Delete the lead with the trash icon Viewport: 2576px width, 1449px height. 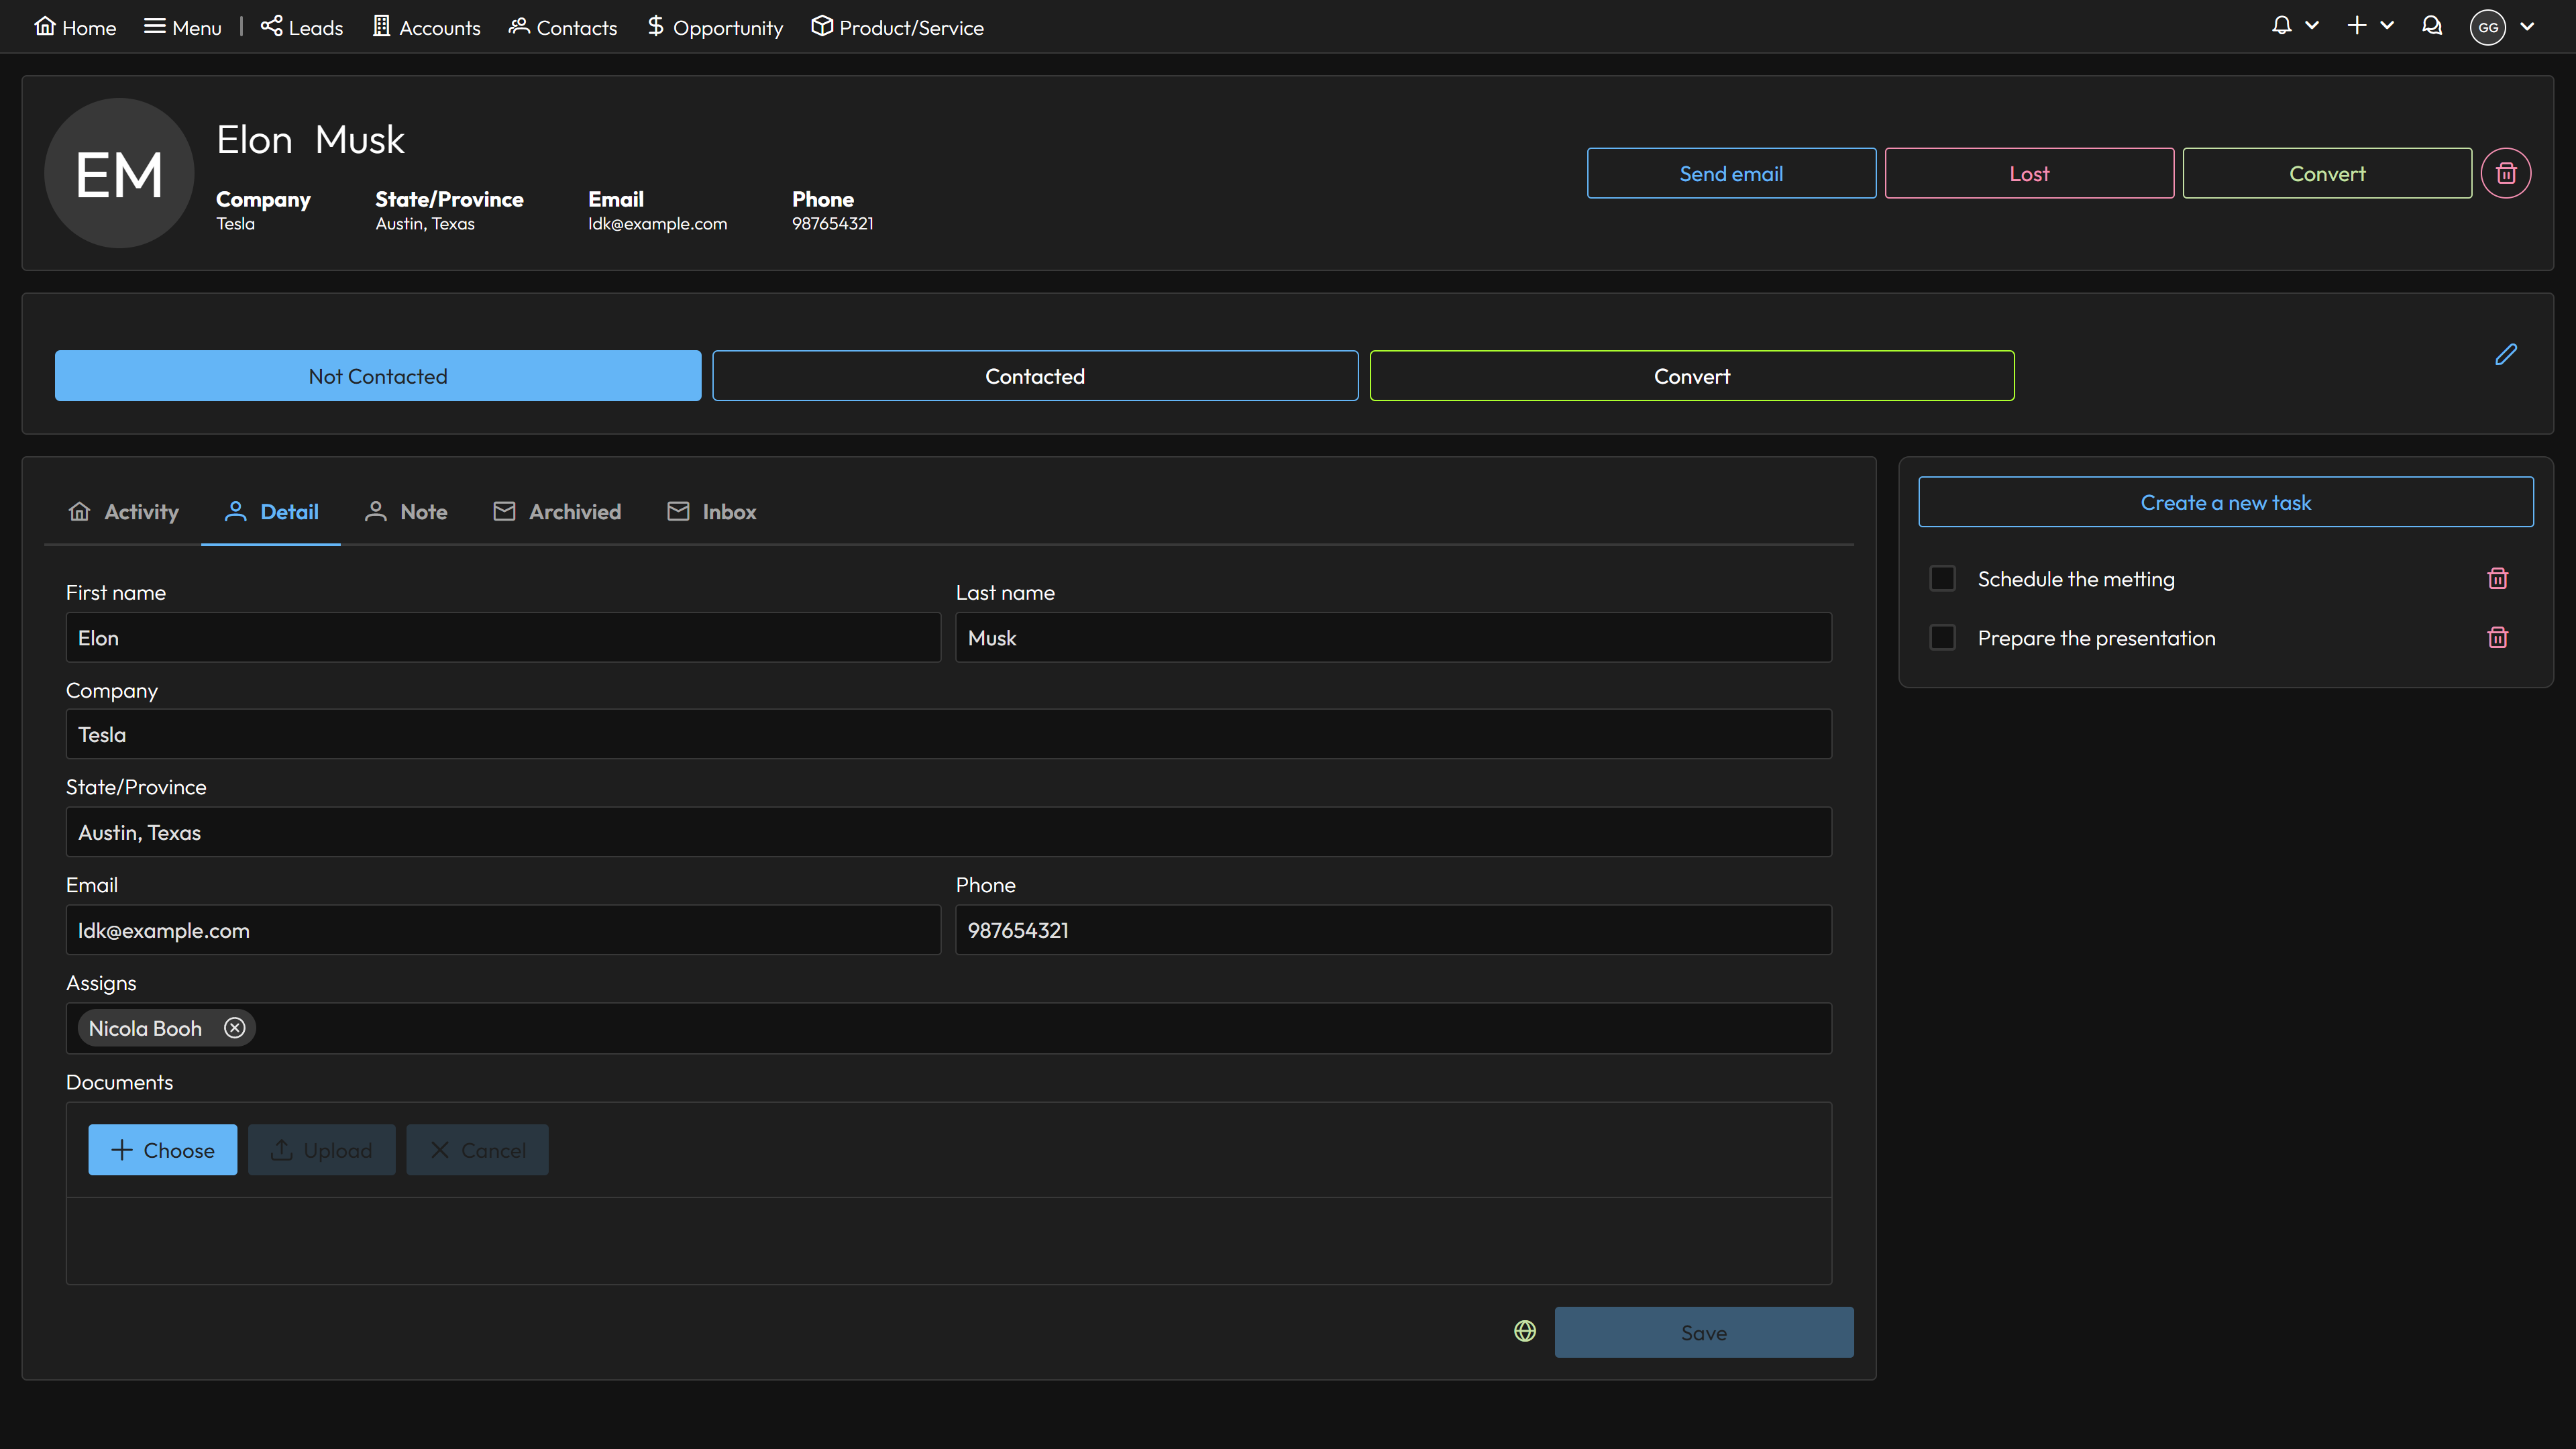click(2506, 173)
